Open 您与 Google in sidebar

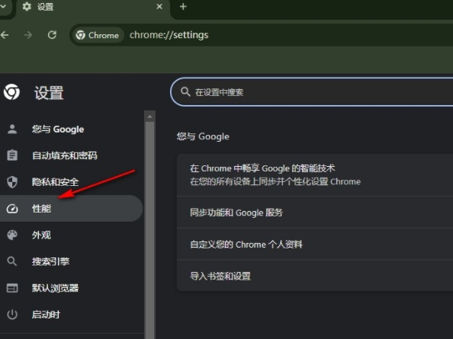72,130
